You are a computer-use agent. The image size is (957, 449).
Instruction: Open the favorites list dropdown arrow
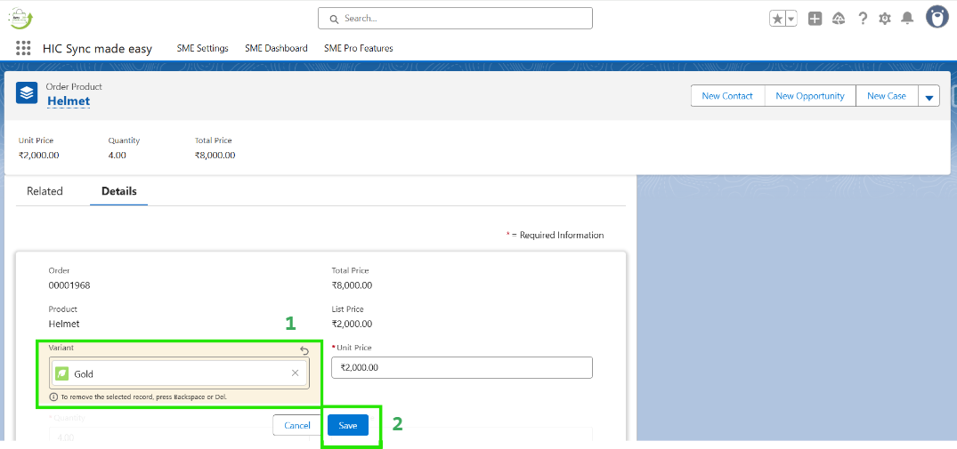click(791, 19)
